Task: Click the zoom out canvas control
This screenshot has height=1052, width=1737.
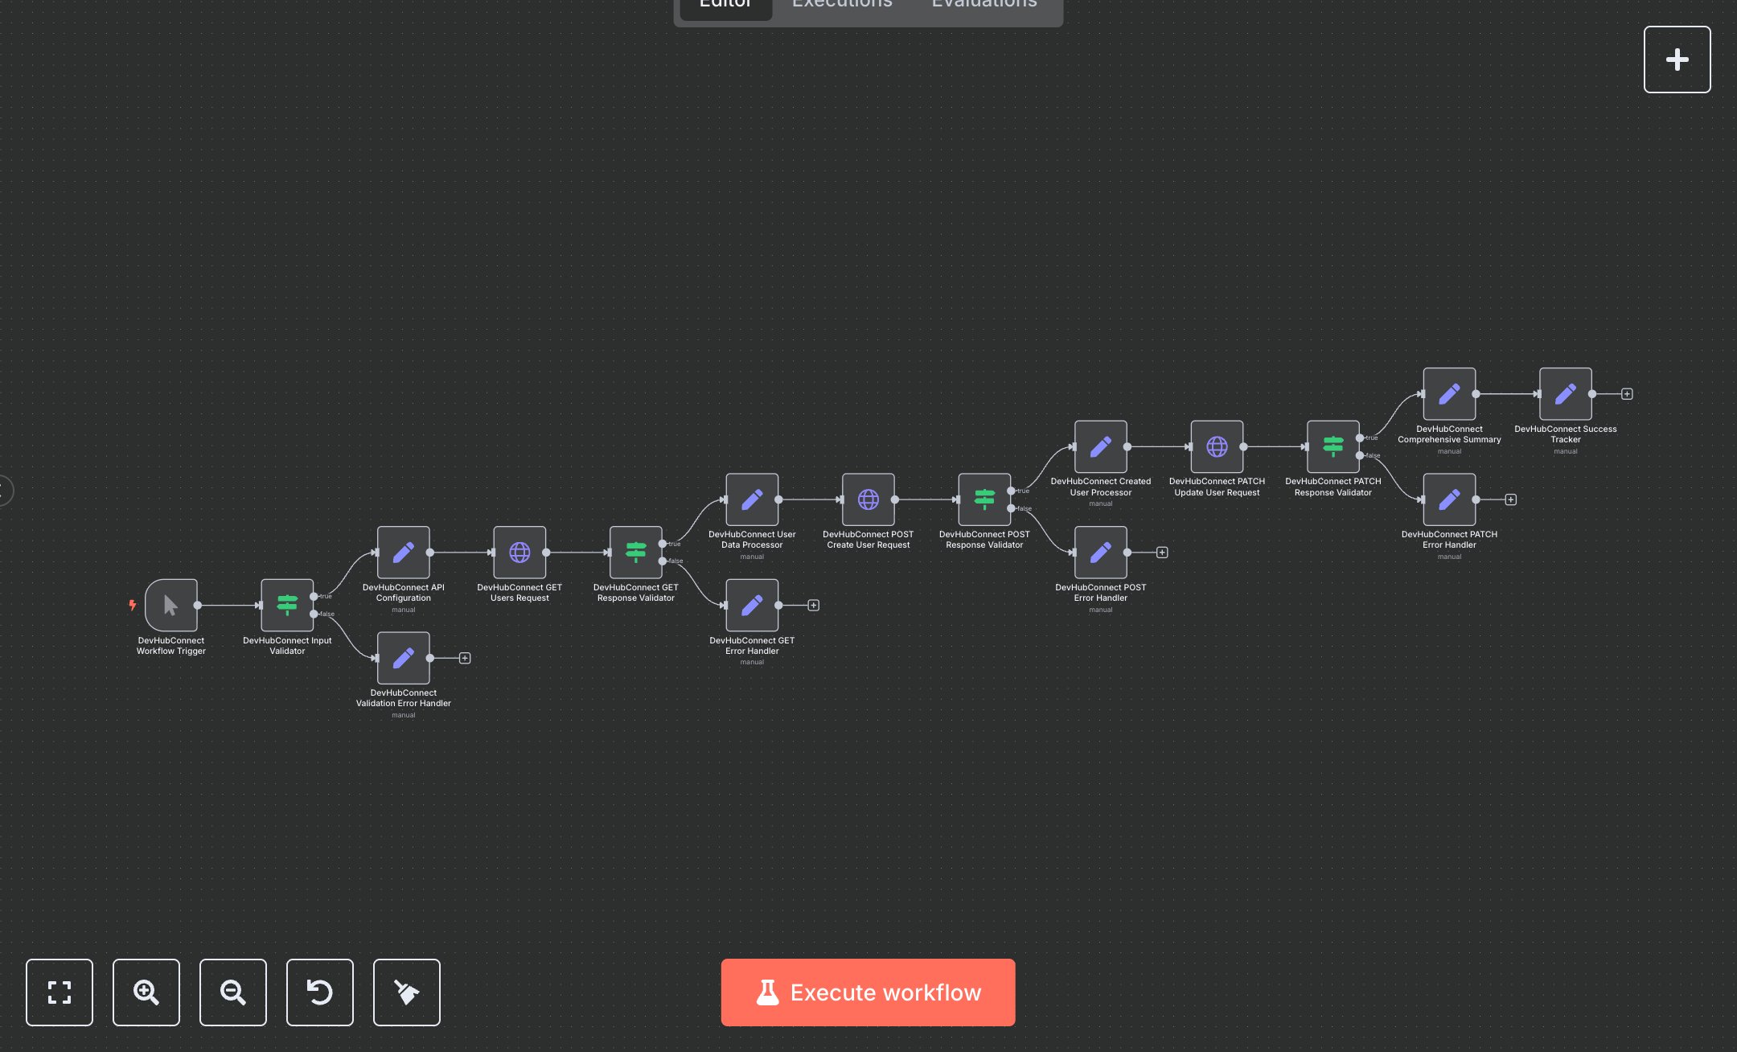Action: pos(232,992)
